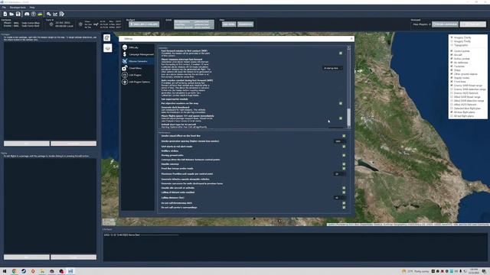Click the upper map control button

[107, 38]
